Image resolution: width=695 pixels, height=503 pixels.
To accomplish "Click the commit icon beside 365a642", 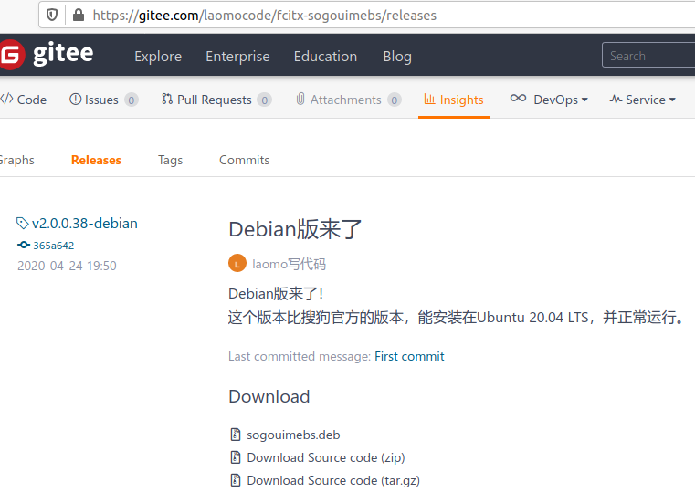I will click(24, 245).
